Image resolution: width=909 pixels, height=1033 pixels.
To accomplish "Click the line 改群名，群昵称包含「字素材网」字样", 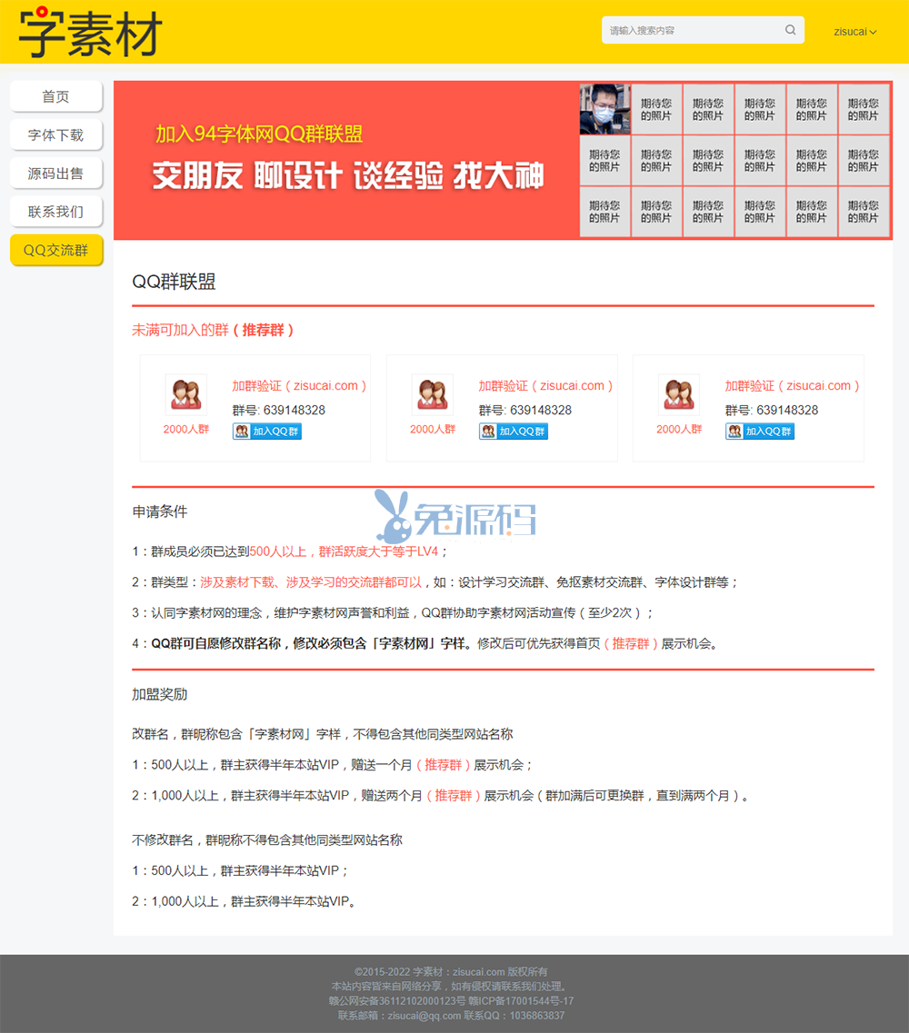I will (323, 734).
